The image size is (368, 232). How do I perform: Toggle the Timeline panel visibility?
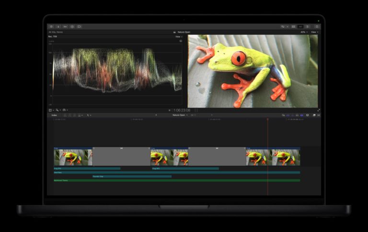point(300,26)
